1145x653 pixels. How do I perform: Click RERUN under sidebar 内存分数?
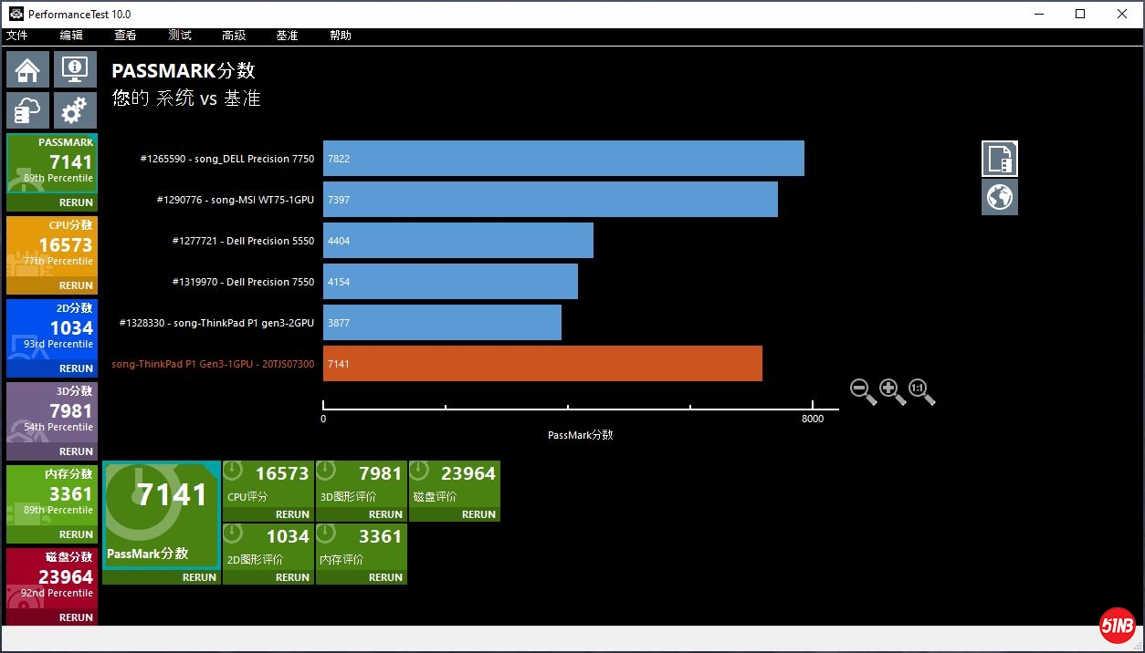[x=76, y=534]
